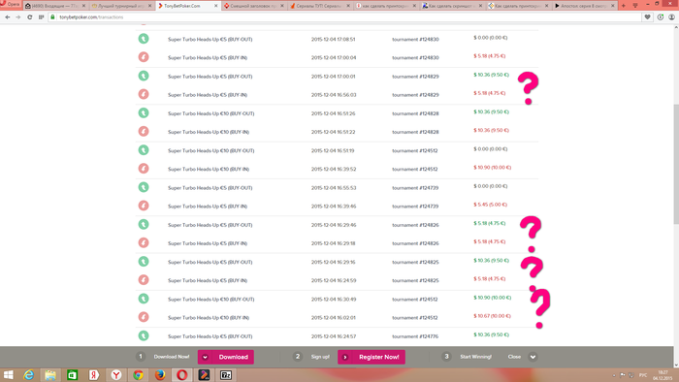Viewport: 679px width, 382px height.
Task: Open Google Chrome from taskbar
Action: point(138,374)
